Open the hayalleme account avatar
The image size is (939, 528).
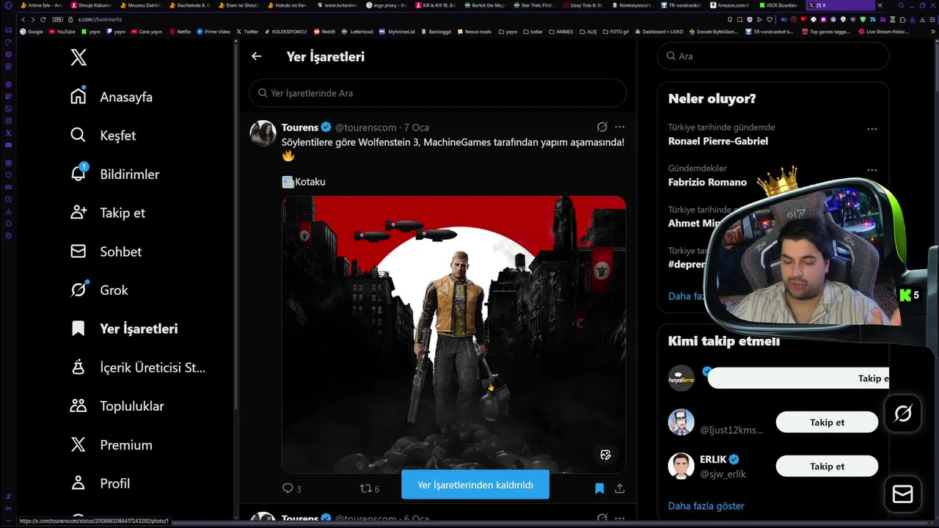pos(682,378)
